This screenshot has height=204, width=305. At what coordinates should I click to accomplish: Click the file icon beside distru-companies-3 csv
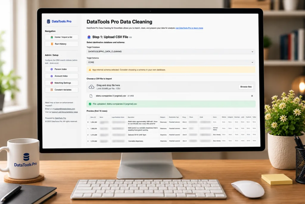(91, 96)
